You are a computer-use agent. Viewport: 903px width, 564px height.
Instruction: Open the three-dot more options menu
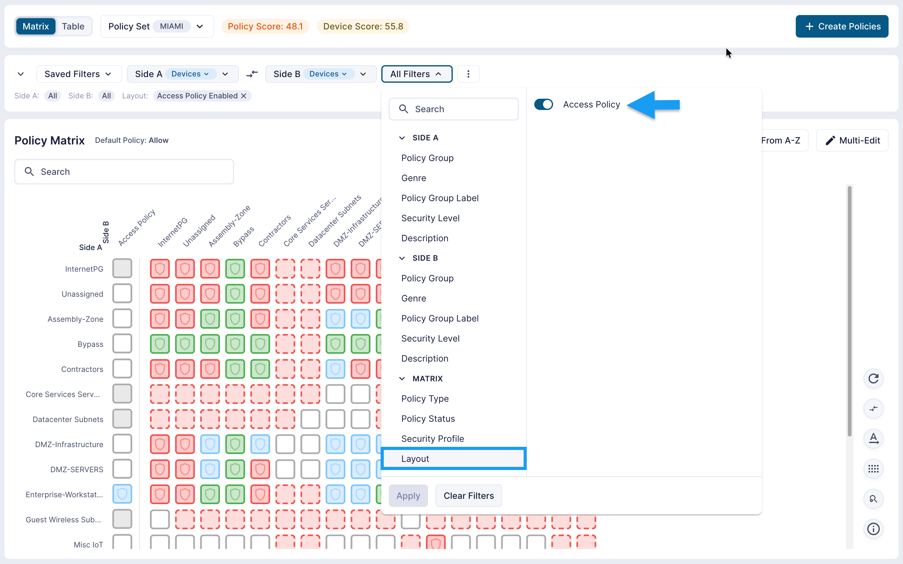pos(468,74)
